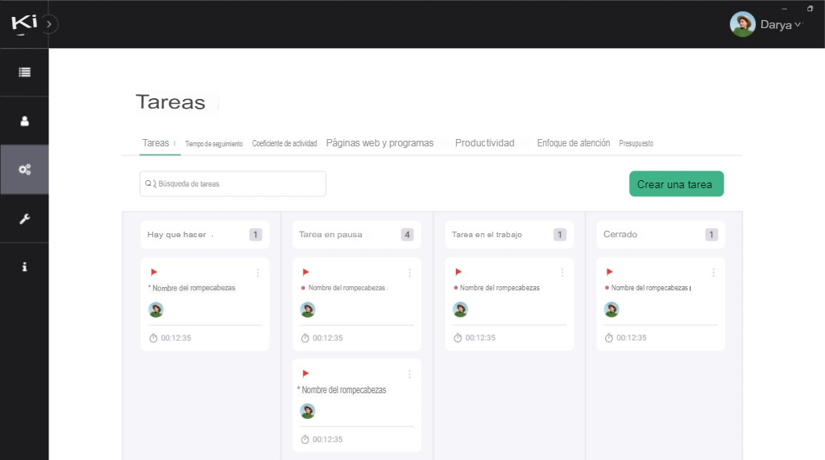Click the count badge 4 in Tarea en pausa
Image resolution: width=825 pixels, height=460 pixels.
pyautogui.click(x=407, y=235)
